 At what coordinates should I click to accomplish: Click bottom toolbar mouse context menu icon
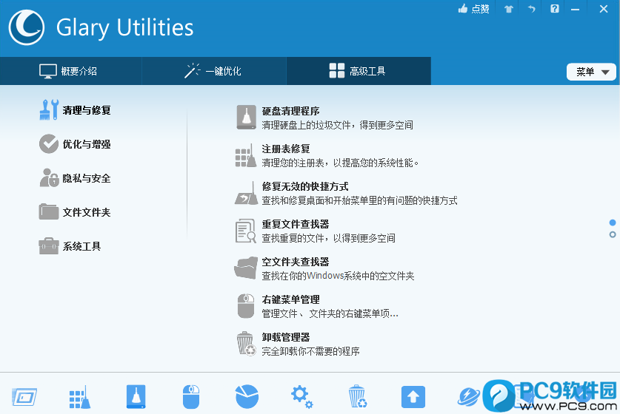[x=191, y=397]
